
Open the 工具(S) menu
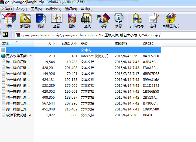(36, 9)
